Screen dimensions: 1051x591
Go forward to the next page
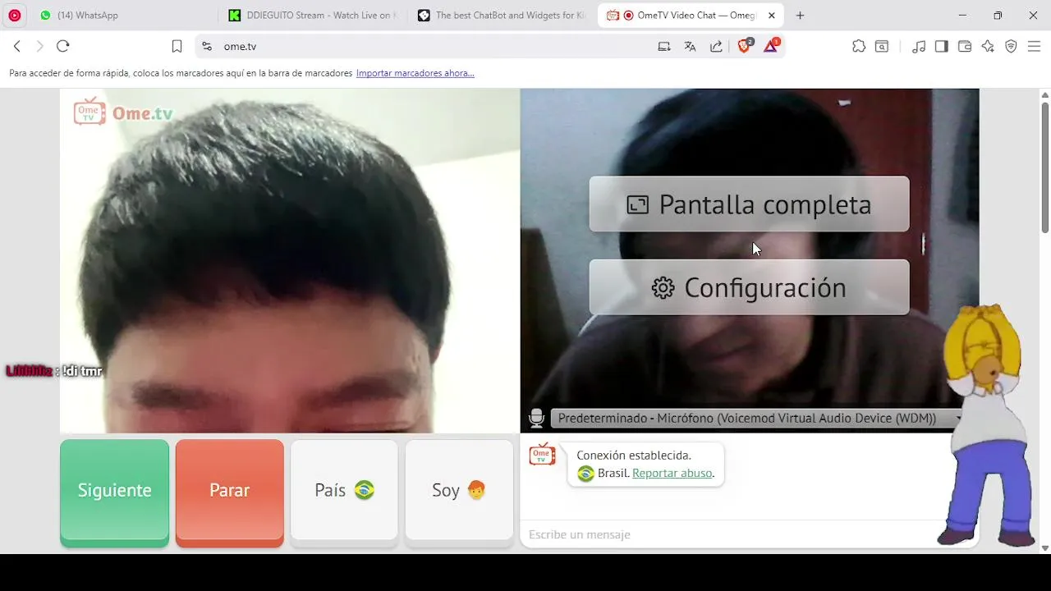click(39, 47)
